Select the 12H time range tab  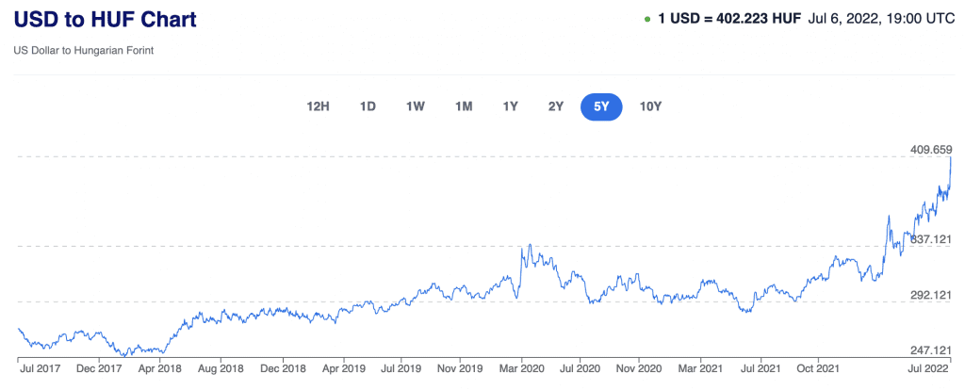(318, 106)
